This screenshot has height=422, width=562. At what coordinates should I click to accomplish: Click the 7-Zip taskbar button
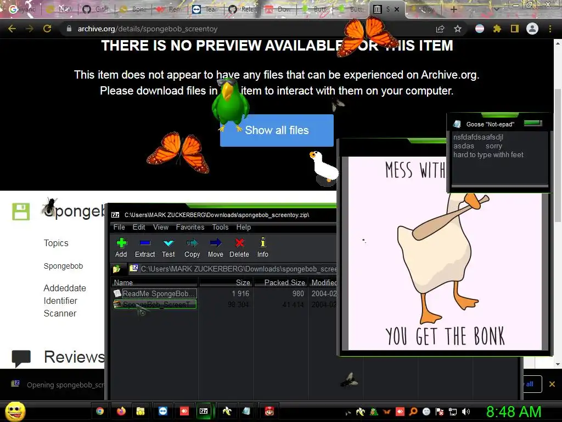[204, 411]
